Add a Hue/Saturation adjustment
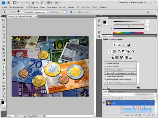The width and height of the screenshot is (158, 118). coord(115,51)
